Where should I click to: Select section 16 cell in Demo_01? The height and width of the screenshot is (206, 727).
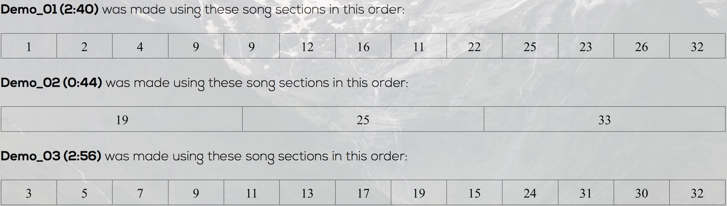(363, 46)
